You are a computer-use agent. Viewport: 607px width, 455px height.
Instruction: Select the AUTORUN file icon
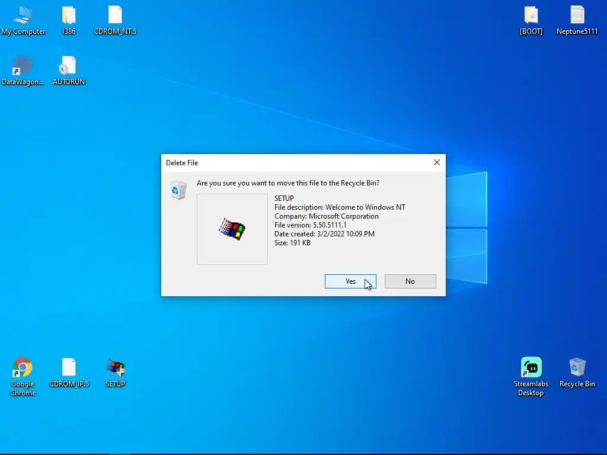click(69, 71)
